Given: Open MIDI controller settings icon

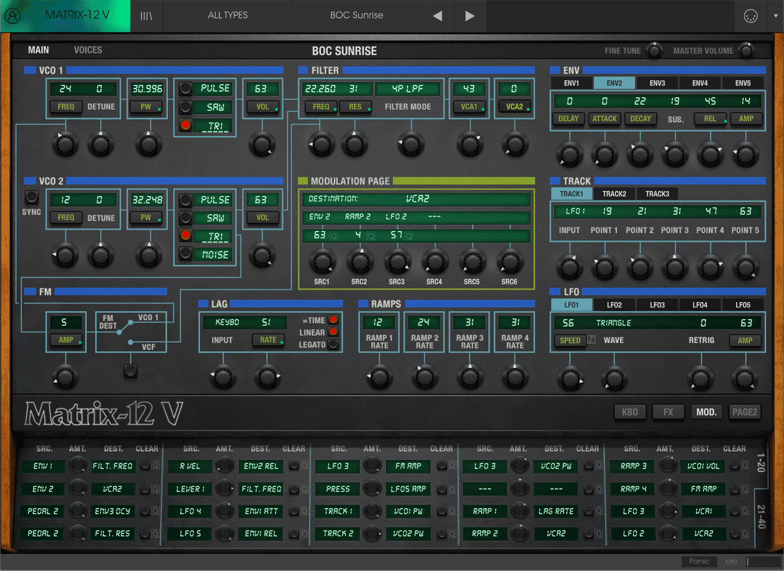Looking at the screenshot, I should click(x=750, y=16).
